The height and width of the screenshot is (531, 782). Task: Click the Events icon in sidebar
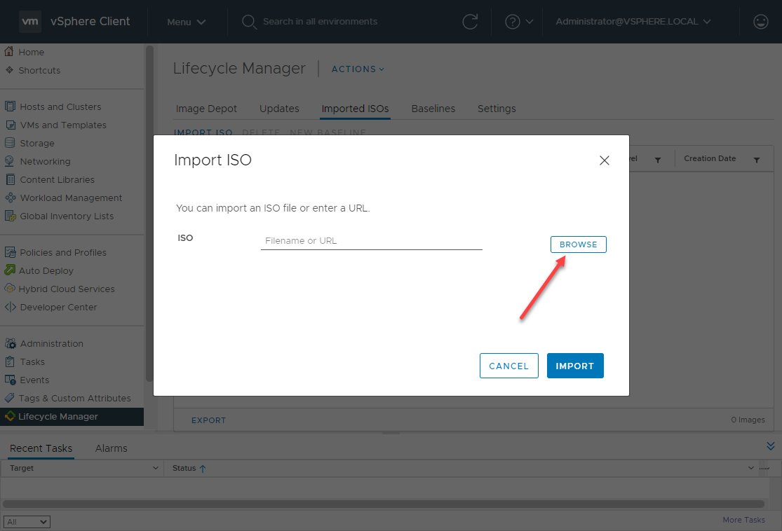coord(10,380)
